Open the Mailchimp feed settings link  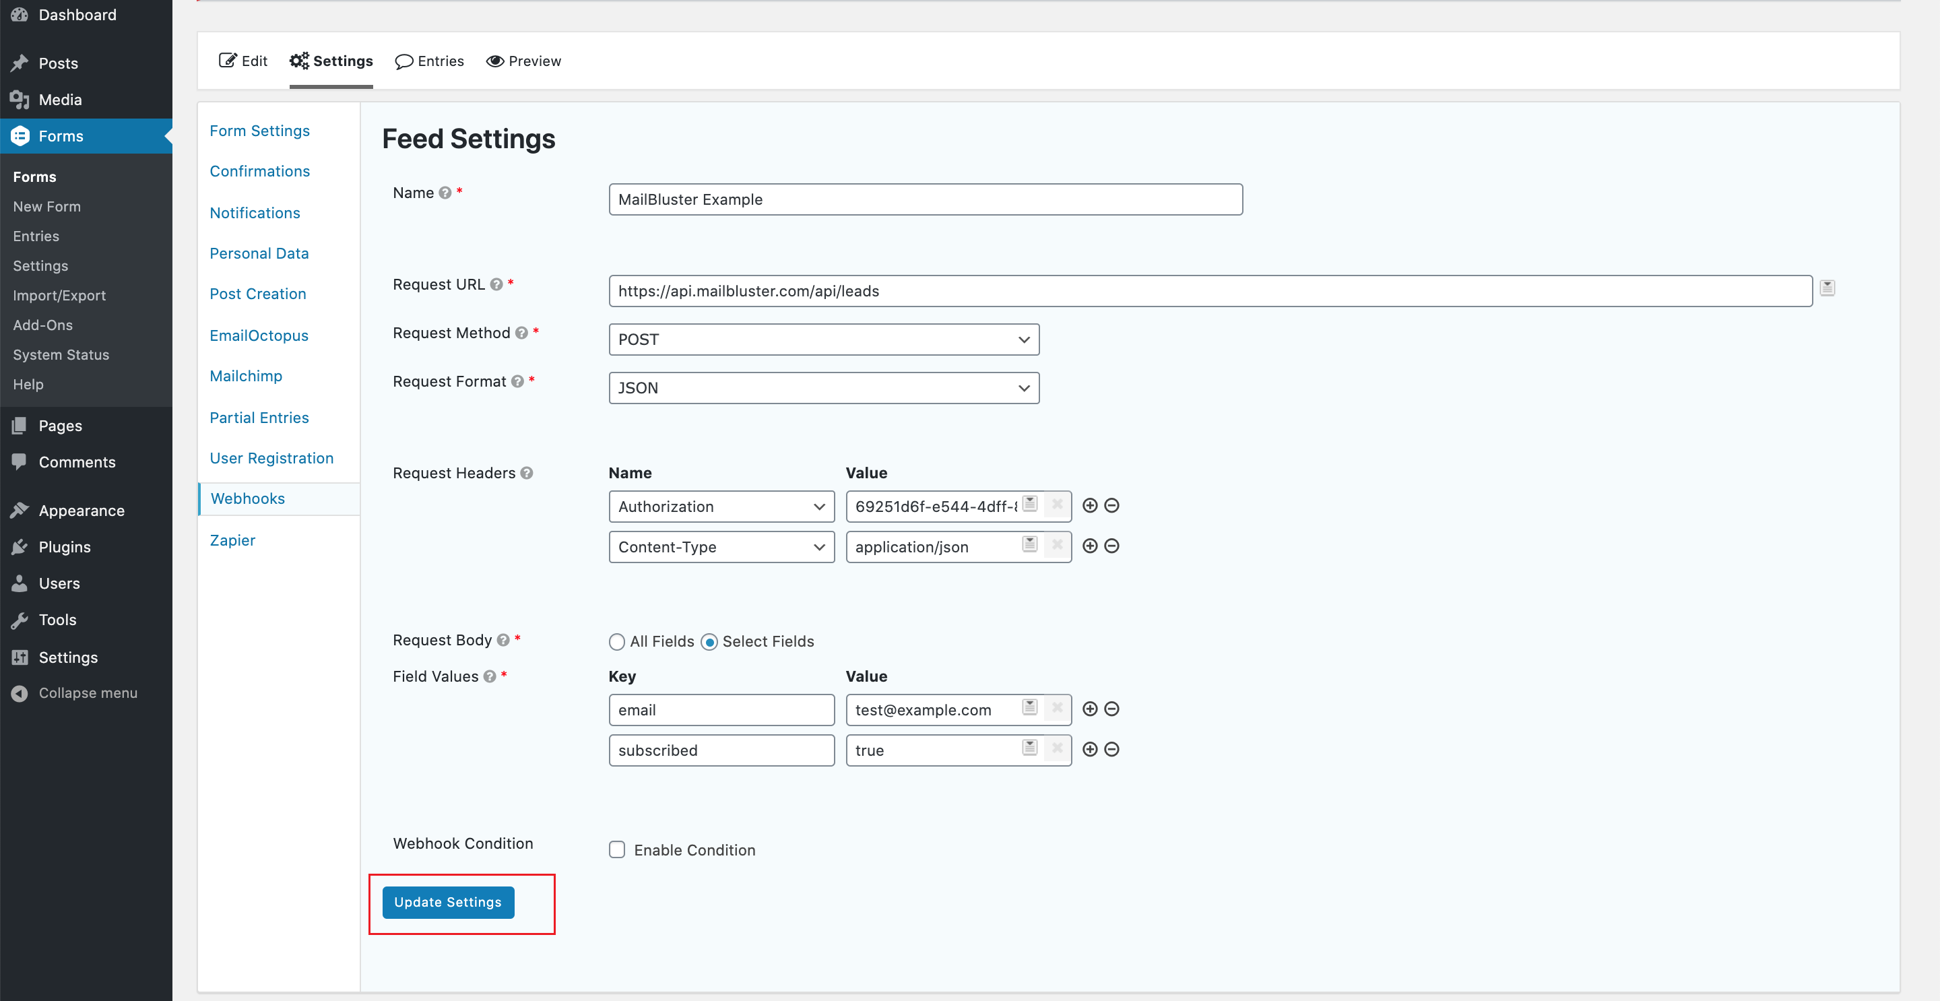(x=245, y=376)
